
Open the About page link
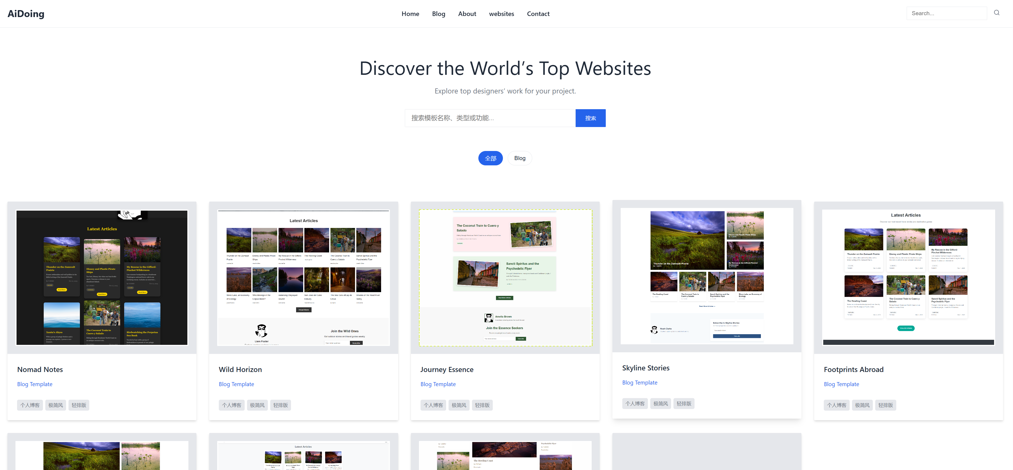point(467,14)
